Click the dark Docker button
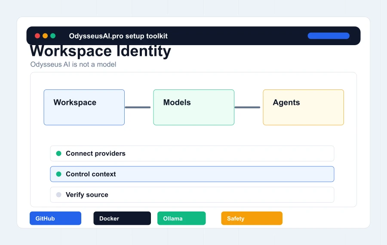The height and width of the screenshot is (245, 387). click(x=122, y=218)
